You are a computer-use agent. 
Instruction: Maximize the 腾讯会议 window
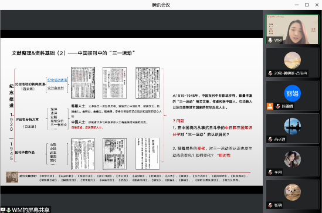tap(307, 5)
